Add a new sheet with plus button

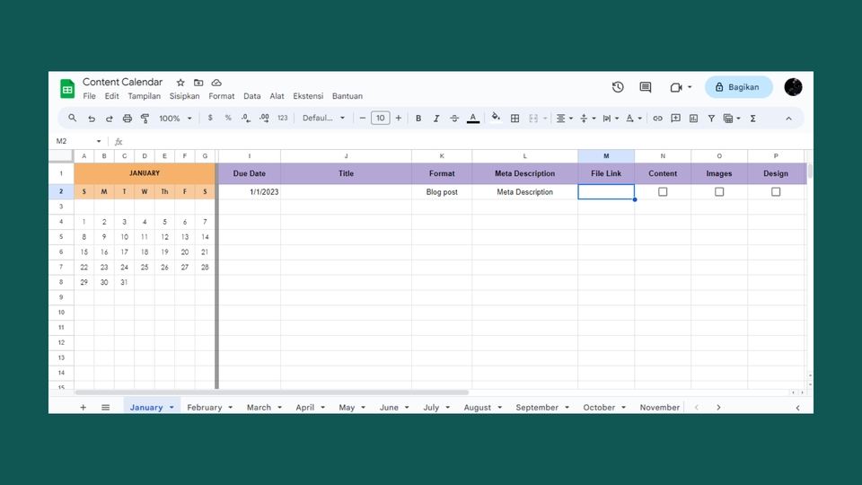(83, 408)
